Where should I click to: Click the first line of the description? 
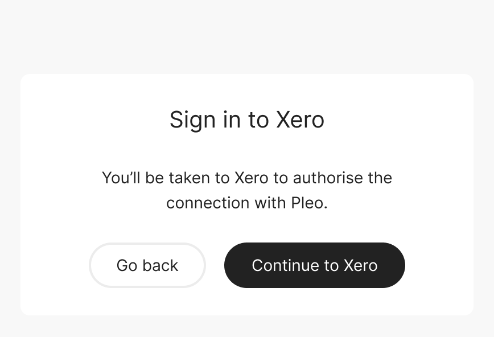(x=247, y=178)
